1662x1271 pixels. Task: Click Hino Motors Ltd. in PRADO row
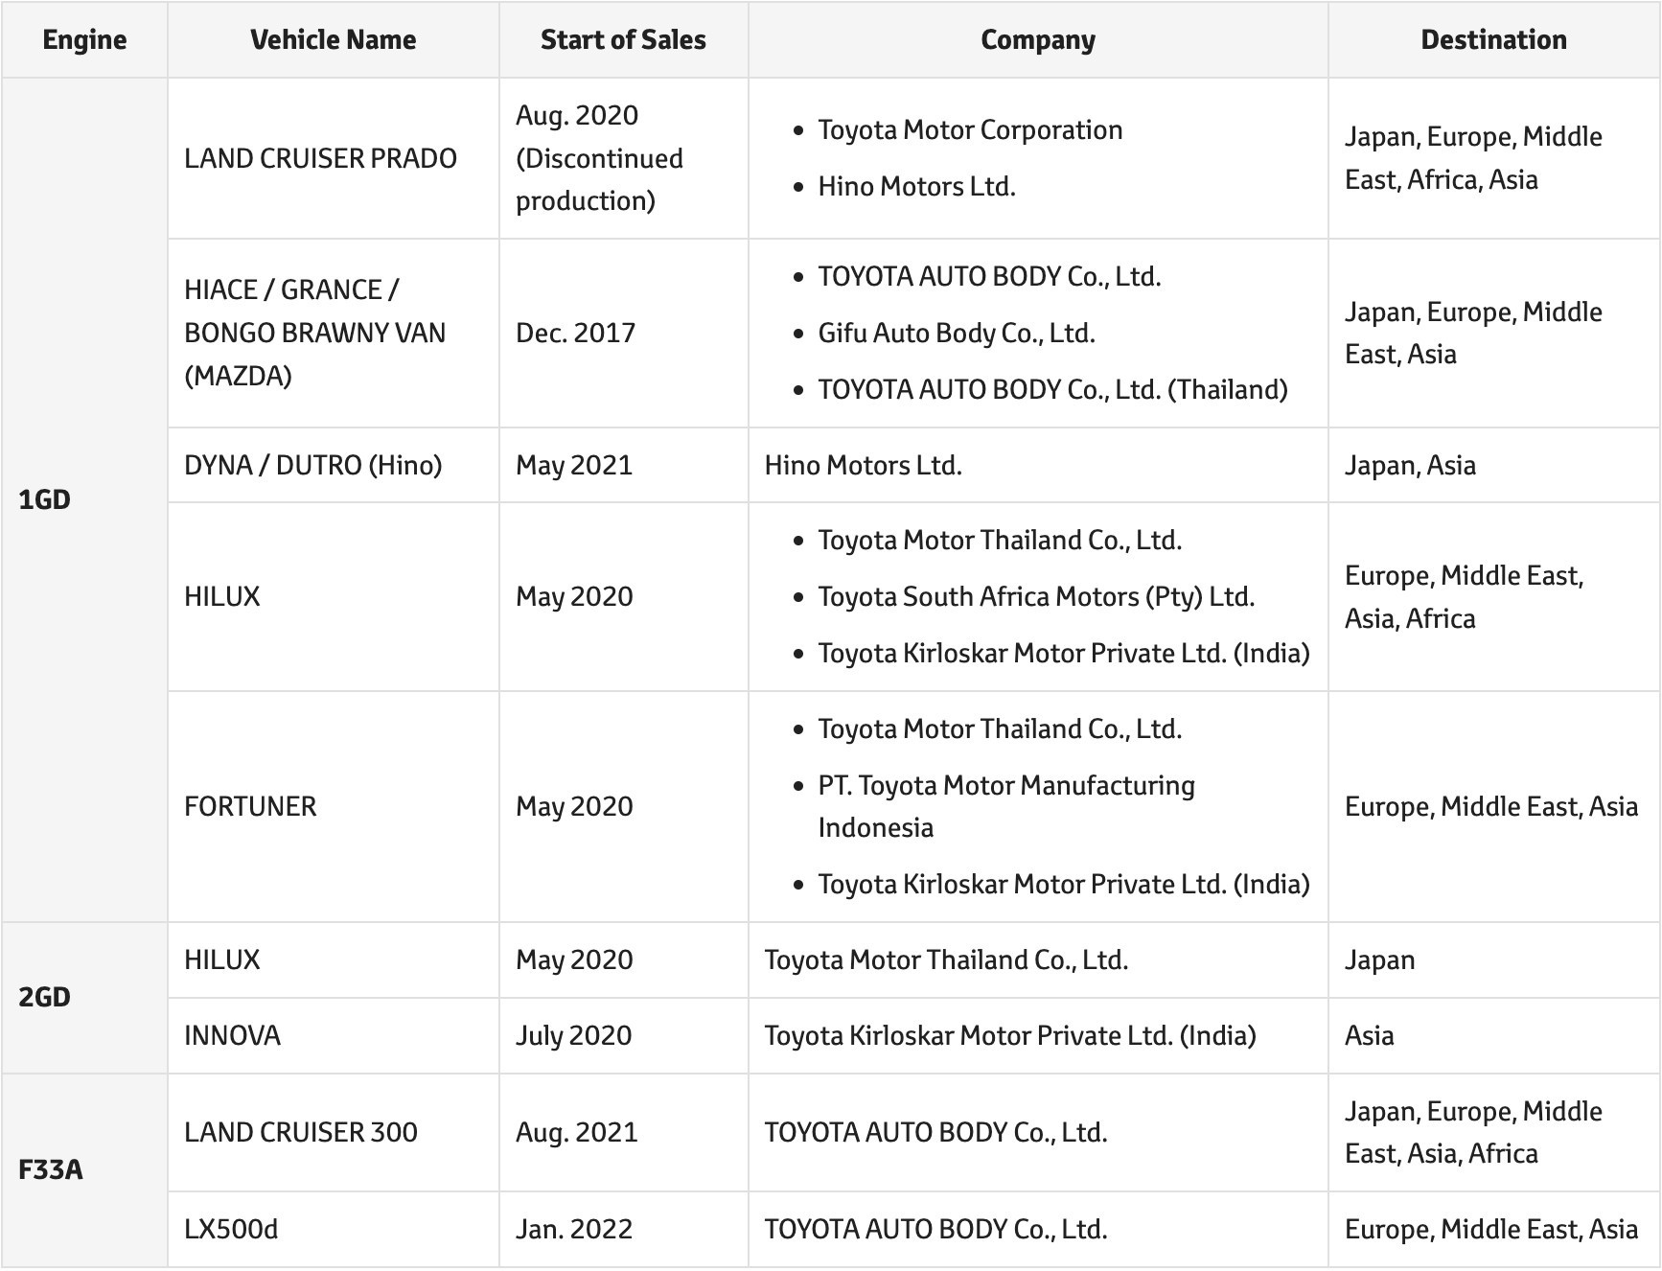917,186
